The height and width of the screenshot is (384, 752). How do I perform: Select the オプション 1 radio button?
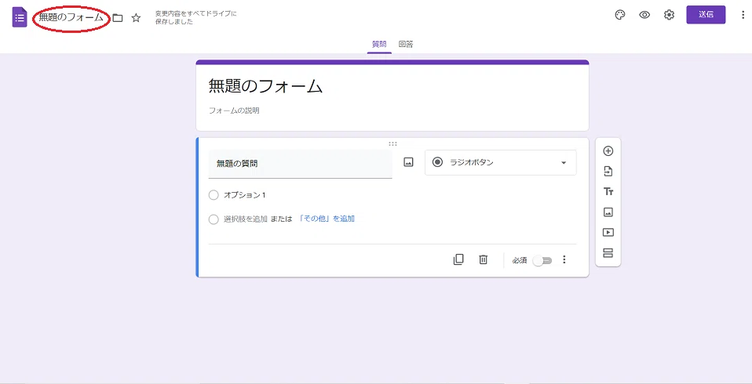tap(214, 195)
